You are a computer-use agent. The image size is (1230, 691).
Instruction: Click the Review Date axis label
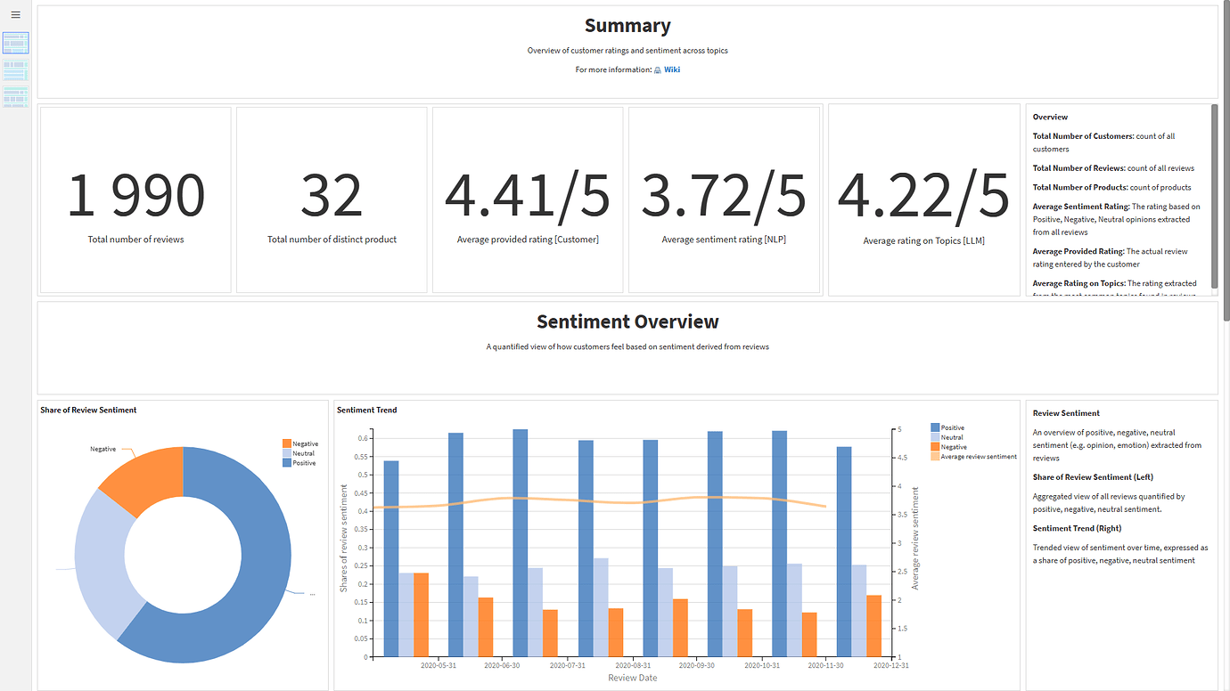click(x=632, y=678)
